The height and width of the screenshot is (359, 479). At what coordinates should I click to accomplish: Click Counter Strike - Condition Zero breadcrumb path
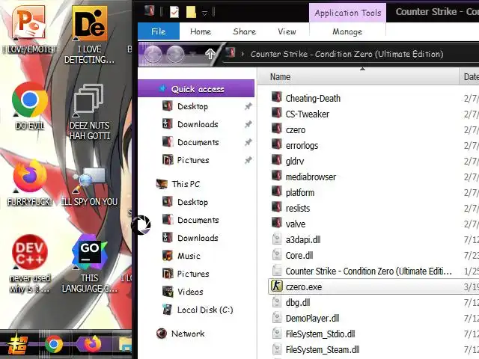(347, 54)
